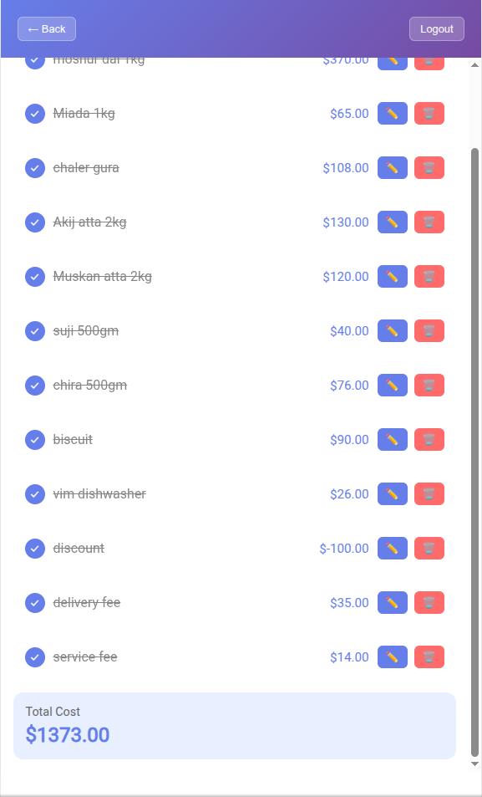Select the pencil icon beside Akij atta 2kg
The height and width of the screenshot is (797, 482).
[x=392, y=222]
